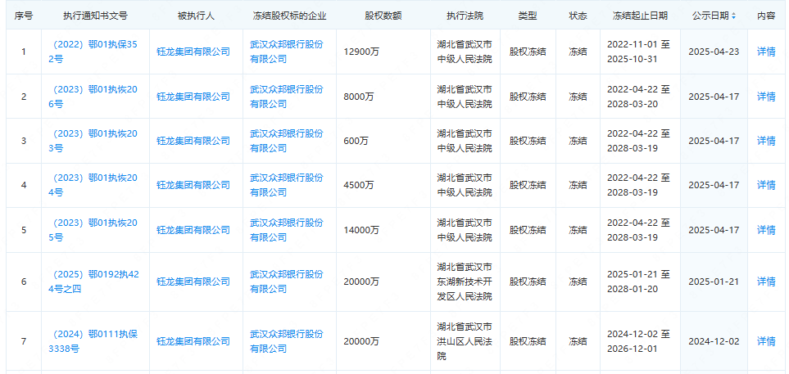The width and height of the screenshot is (789, 374).
Task: Select 湖北省武汉市洪山区人民法院 court cell
Action: click(x=465, y=341)
